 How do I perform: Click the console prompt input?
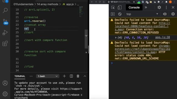pos(144,63)
